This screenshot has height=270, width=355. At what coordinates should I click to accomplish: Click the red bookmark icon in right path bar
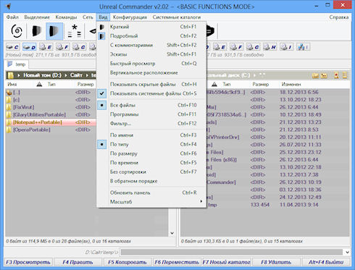336,75
